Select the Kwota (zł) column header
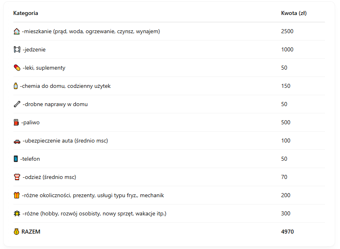340x249 pixels. tap(294, 13)
